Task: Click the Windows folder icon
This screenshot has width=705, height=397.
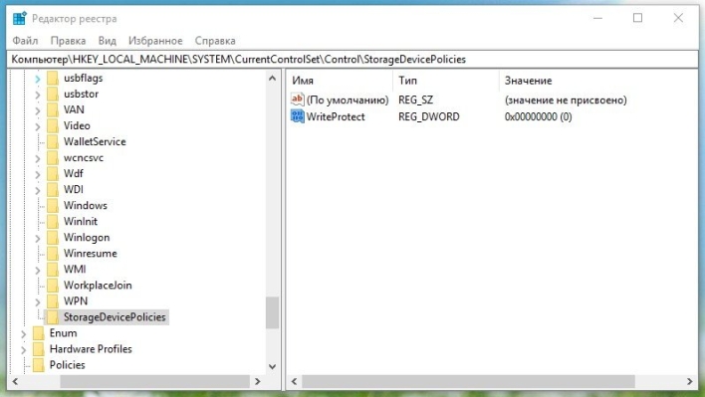Action: pos(53,205)
